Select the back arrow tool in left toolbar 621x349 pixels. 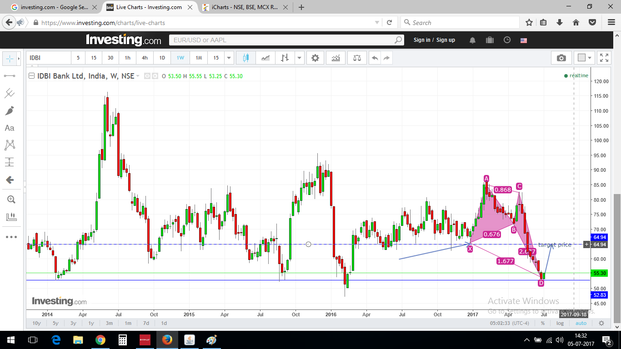pyautogui.click(x=10, y=180)
